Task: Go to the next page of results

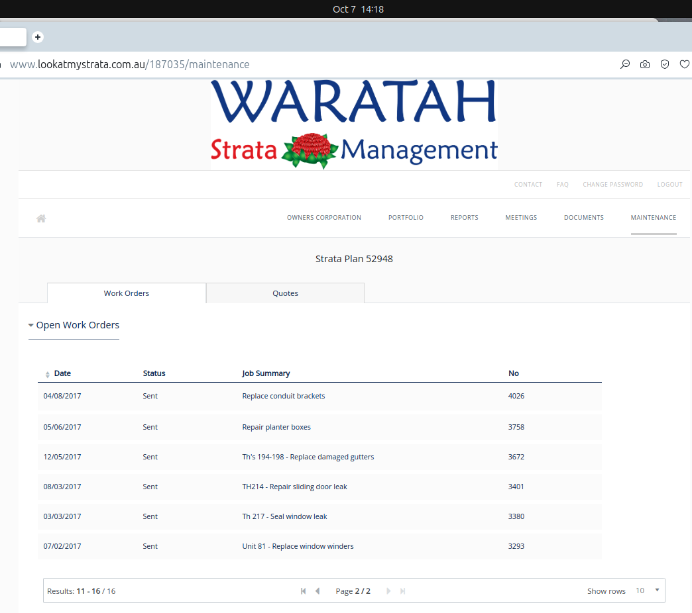Action: [388, 591]
